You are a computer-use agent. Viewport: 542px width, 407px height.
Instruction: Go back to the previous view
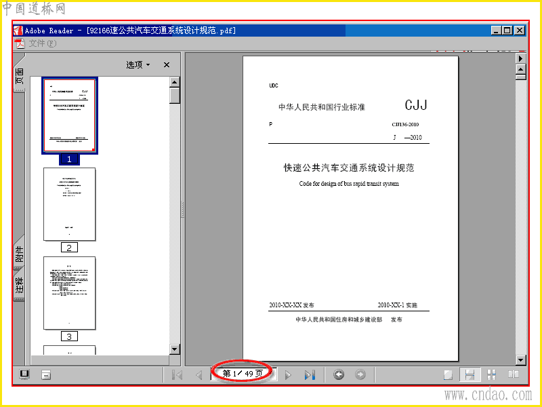point(339,374)
